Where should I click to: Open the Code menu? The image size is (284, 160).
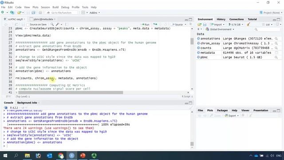[x=18, y=7]
